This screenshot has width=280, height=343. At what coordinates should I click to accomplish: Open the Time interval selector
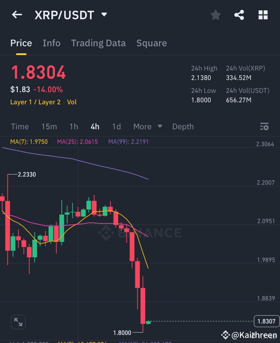(20, 127)
